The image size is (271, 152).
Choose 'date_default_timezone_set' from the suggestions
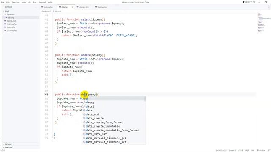coord(114,142)
